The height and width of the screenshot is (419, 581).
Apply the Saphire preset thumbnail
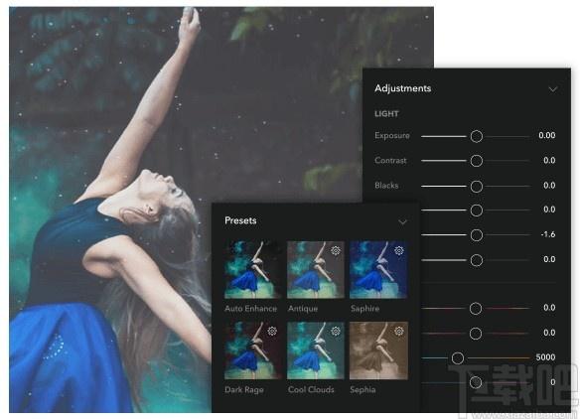tap(378, 270)
